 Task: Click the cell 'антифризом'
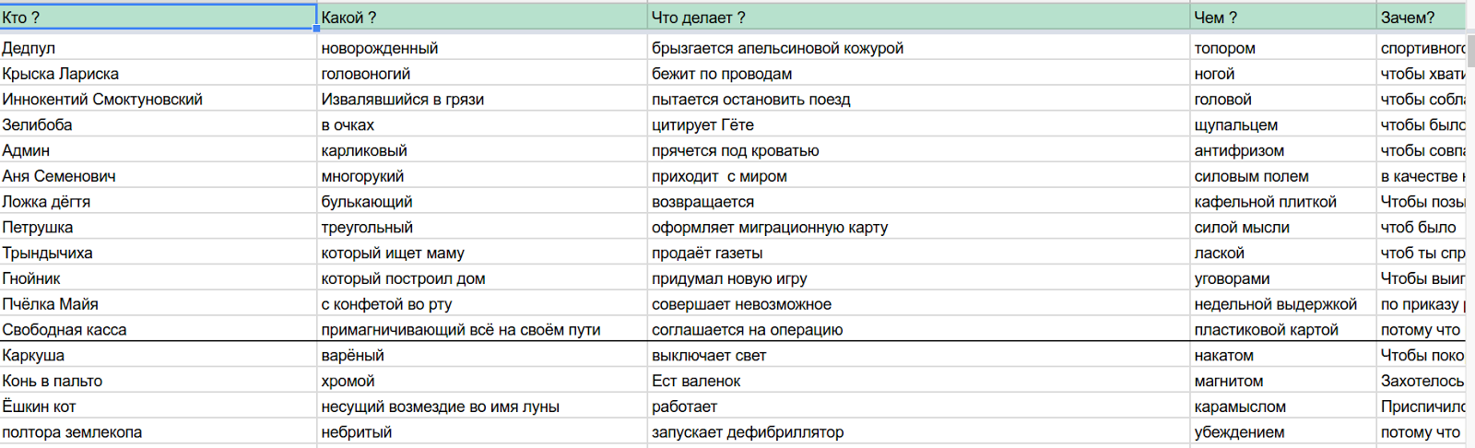[x=1283, y=150]
